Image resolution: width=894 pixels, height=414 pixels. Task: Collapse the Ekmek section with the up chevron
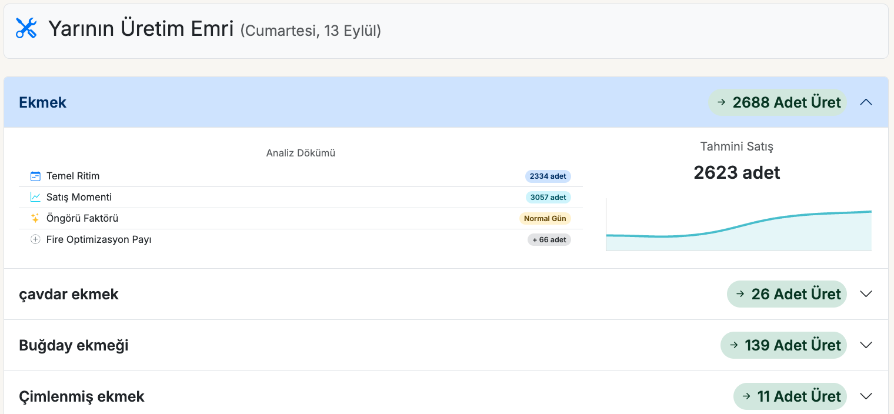pos(866,102)
